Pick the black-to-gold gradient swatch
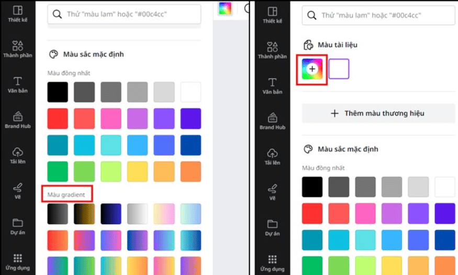458x275 pixels. [84, 214]
